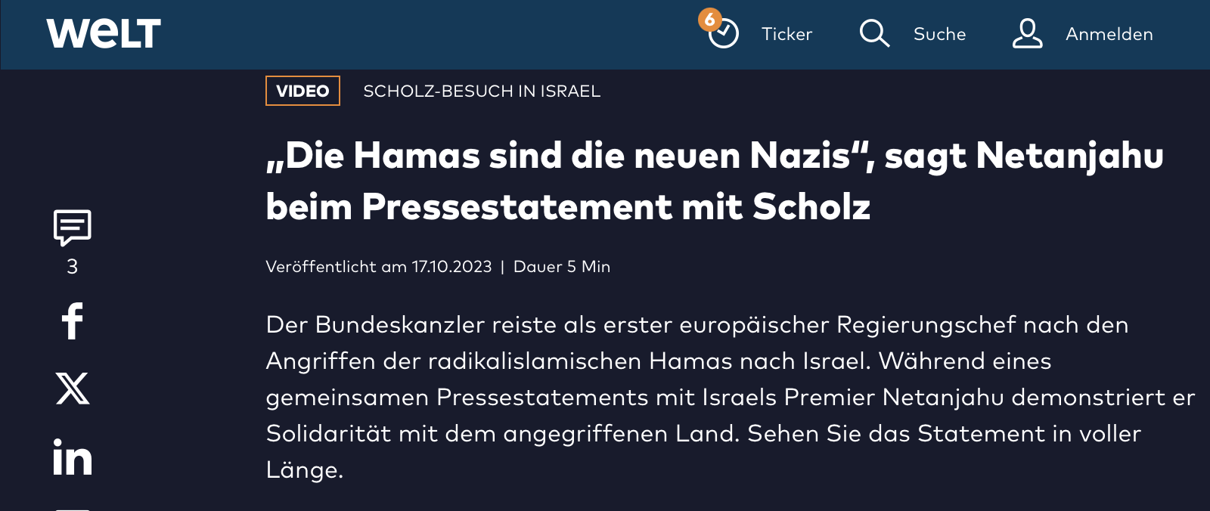This screenshot has width=1210, height=511.
Task: Open the Scholz-Besuch in Israel topic link
Action: point(482,91)
